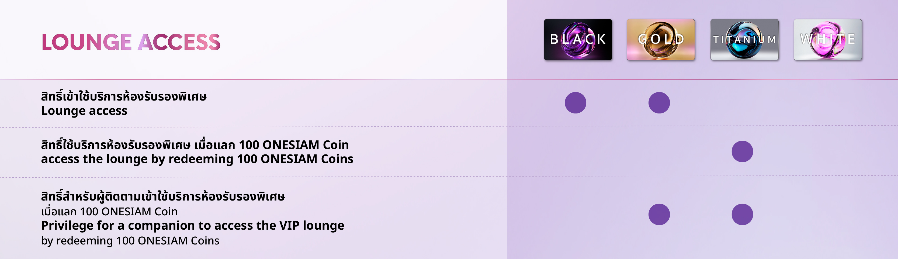Click the LOUNGE ACCESS heading
This screenshot has height=259, width=898.
[131, 42]
